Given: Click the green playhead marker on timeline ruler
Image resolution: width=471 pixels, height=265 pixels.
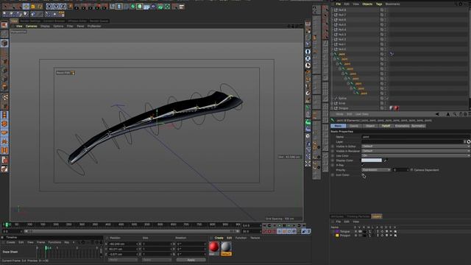Looking at the screenshot, I should [x=7, y=225].
